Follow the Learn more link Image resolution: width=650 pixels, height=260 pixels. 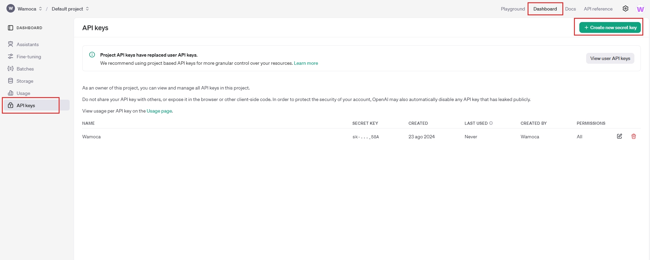(x=306, y=63)
